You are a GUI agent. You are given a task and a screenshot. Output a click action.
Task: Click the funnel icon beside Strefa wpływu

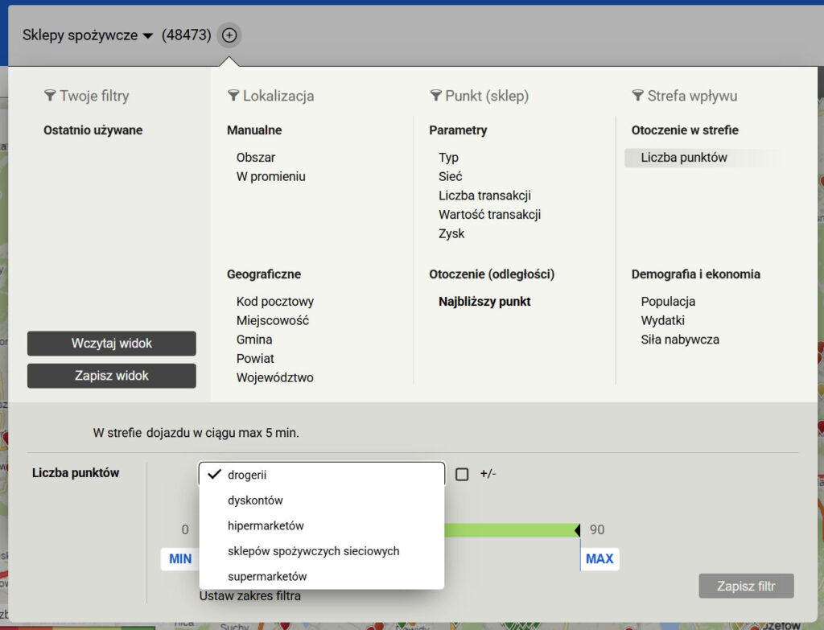pyautogui.click(x=638, y=97)
